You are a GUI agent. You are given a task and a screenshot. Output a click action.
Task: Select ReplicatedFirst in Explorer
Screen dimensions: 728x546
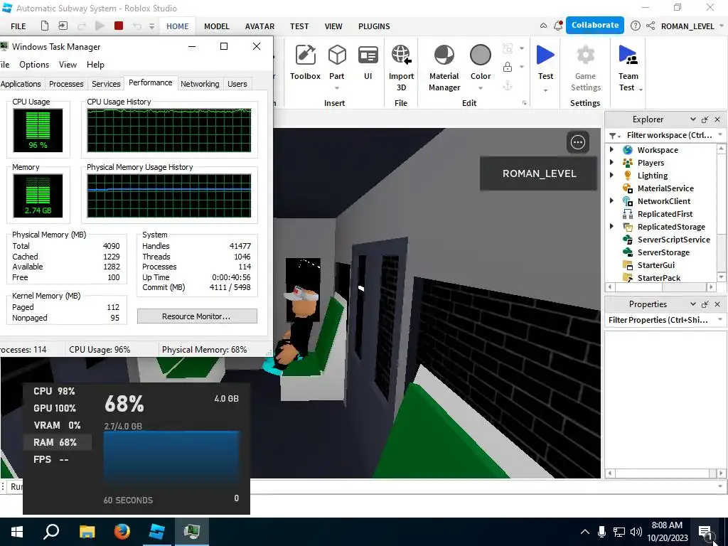click(x=665, y=214)
